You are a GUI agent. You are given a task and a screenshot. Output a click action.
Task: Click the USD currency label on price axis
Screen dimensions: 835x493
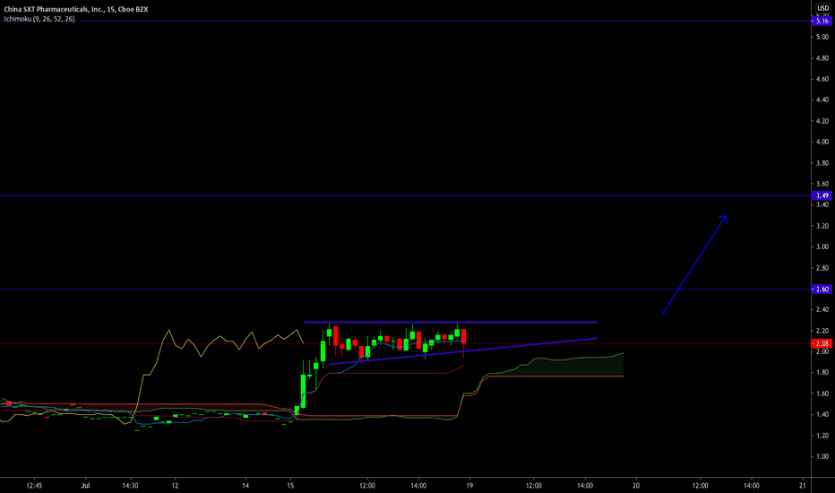[822, 8]
